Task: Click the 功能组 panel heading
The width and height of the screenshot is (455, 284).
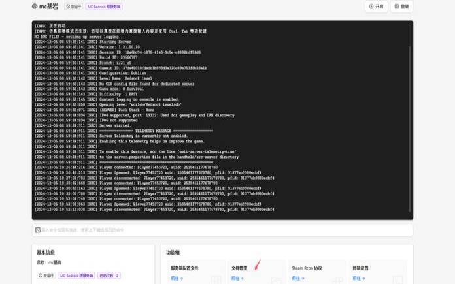Action: [173, 253]
